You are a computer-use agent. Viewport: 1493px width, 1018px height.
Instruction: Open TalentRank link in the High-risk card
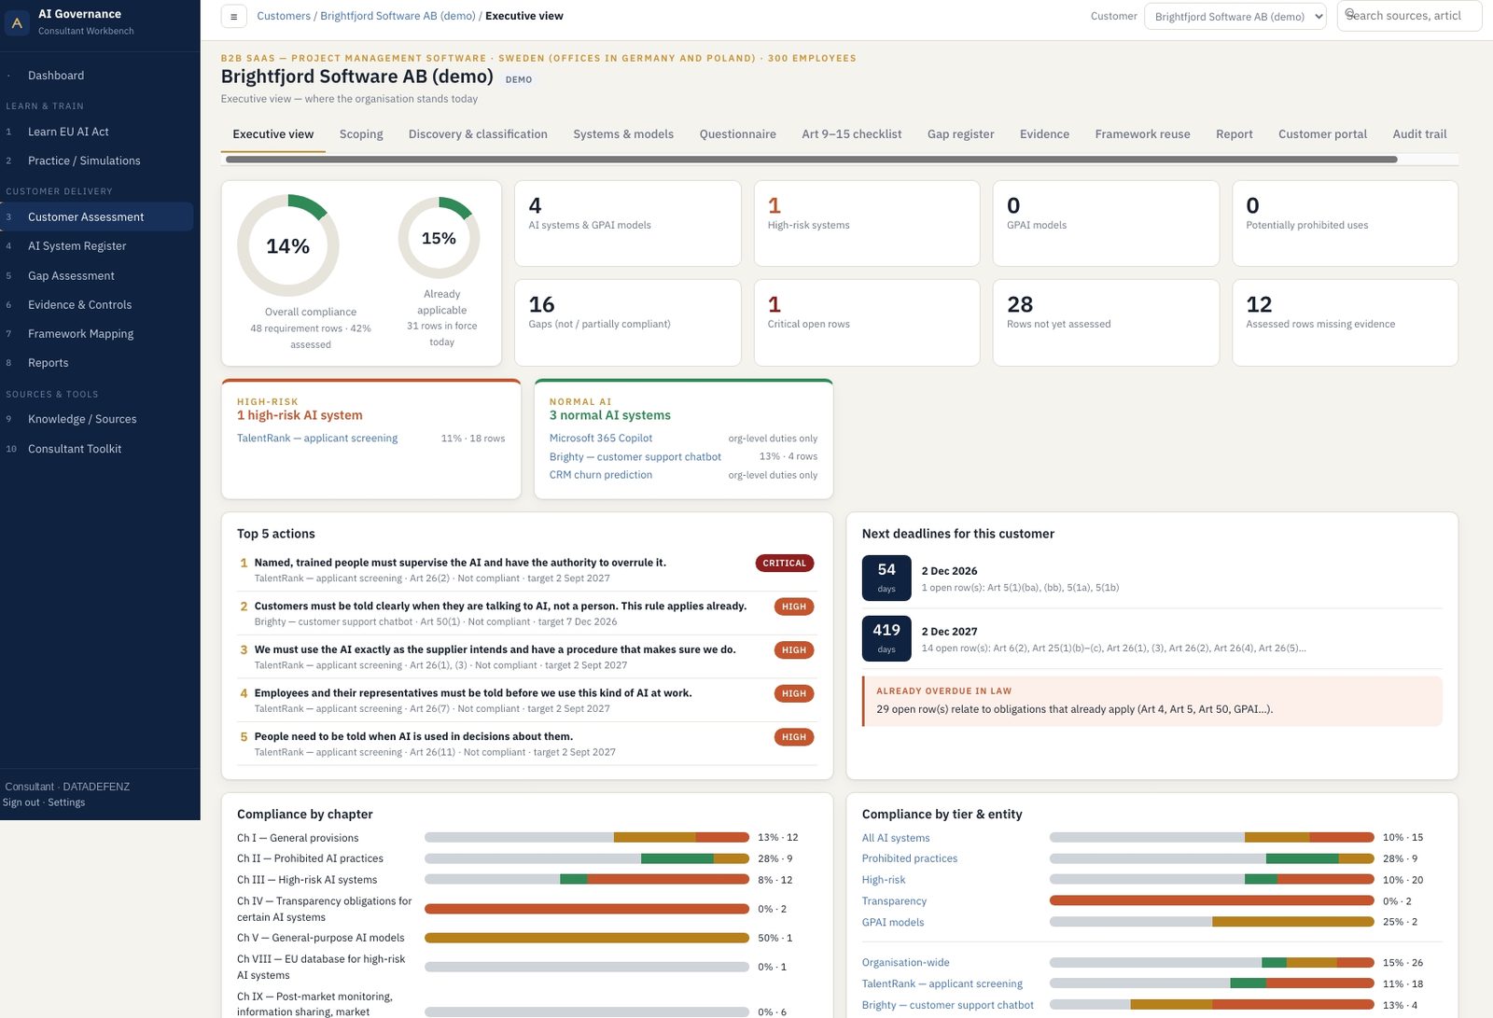tap(317, 439)
